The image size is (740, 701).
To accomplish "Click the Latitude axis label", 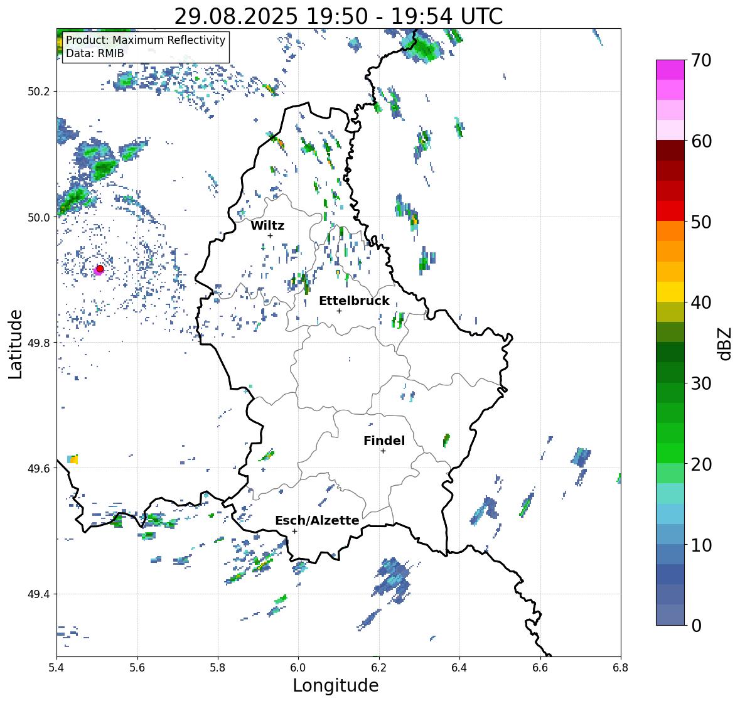I will point(15,345).
